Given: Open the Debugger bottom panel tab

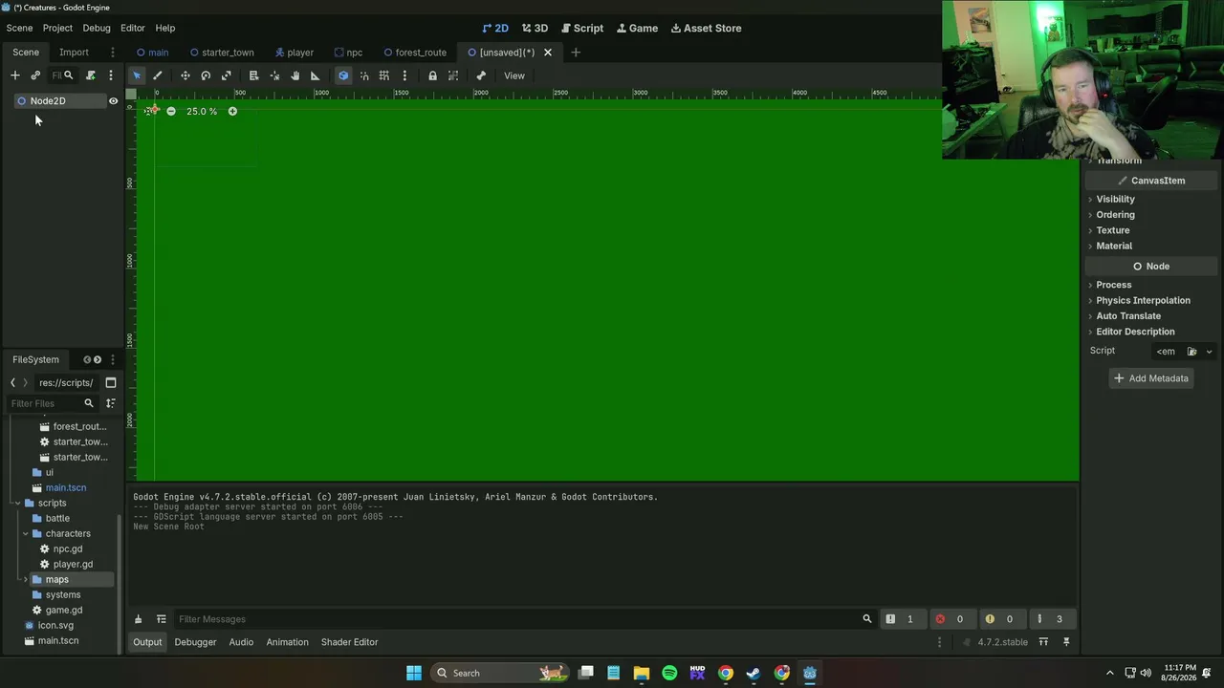Looking at the screenshot, I should coord(195,642).
